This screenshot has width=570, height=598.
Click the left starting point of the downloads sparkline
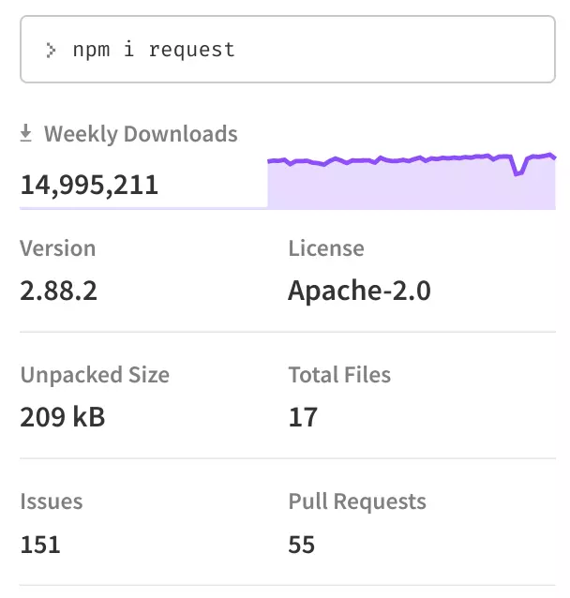pos(270,162)
